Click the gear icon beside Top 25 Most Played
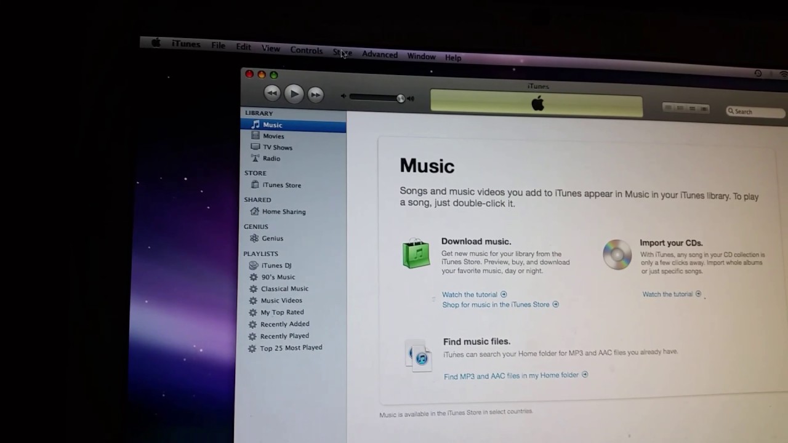Viewport: 788px width, 443px height. tap(252, 348)
